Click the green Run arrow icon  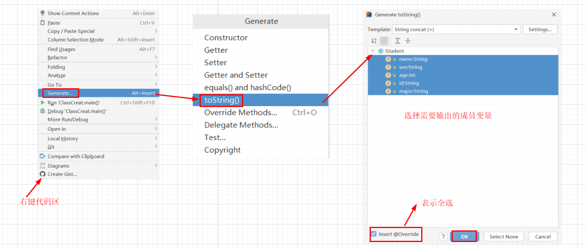click(x=42, y=103)
